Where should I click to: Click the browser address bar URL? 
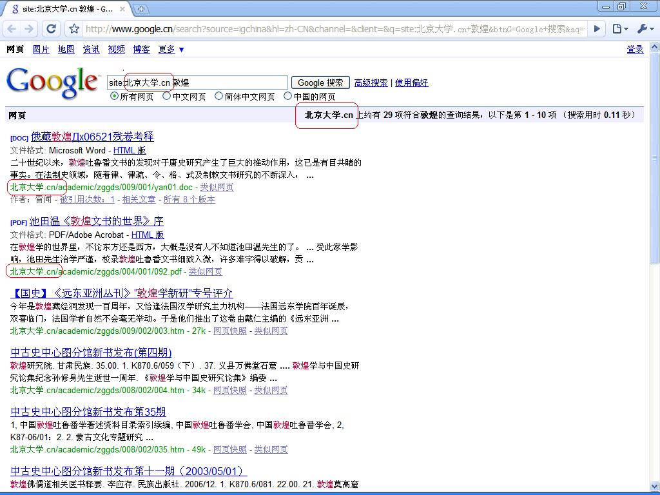tap(335, 29)
